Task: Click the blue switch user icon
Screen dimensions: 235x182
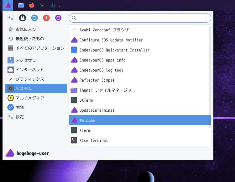Action: (x=34, y=18)
